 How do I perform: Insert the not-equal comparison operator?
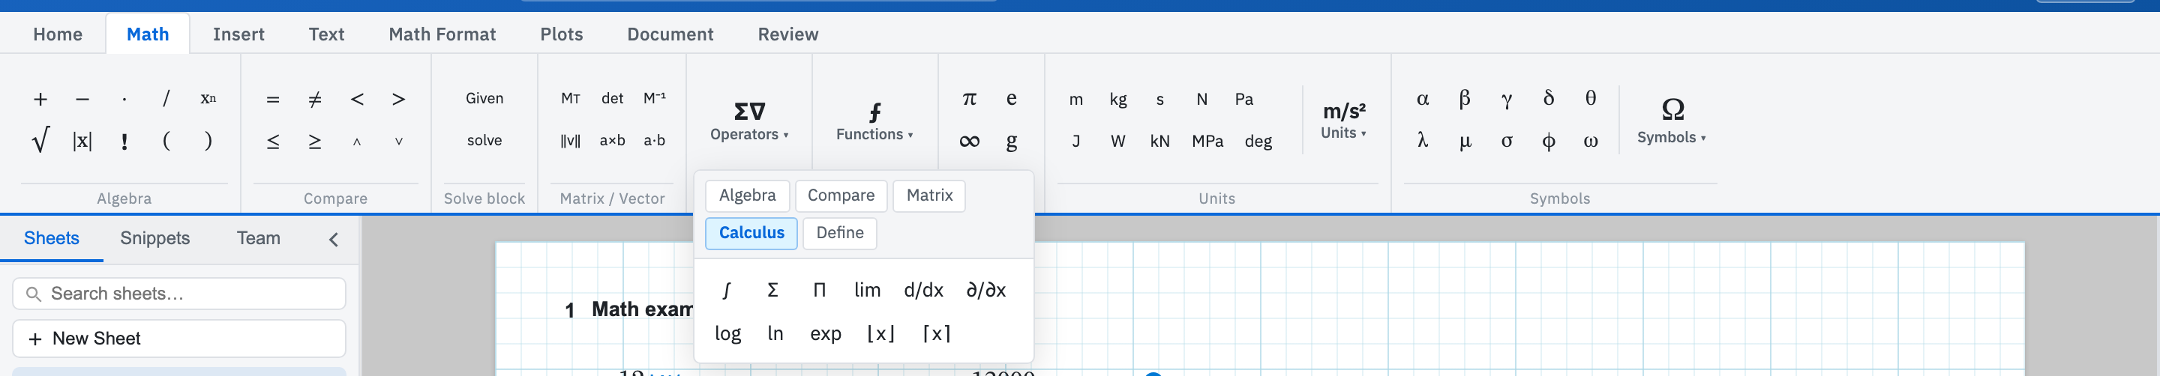coord(314,99)
